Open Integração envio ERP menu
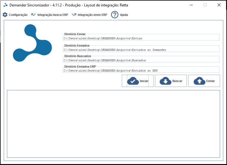227x165 pixels. point(92,15)
